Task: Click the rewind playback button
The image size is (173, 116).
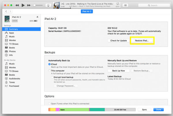Action: (17, 5)
